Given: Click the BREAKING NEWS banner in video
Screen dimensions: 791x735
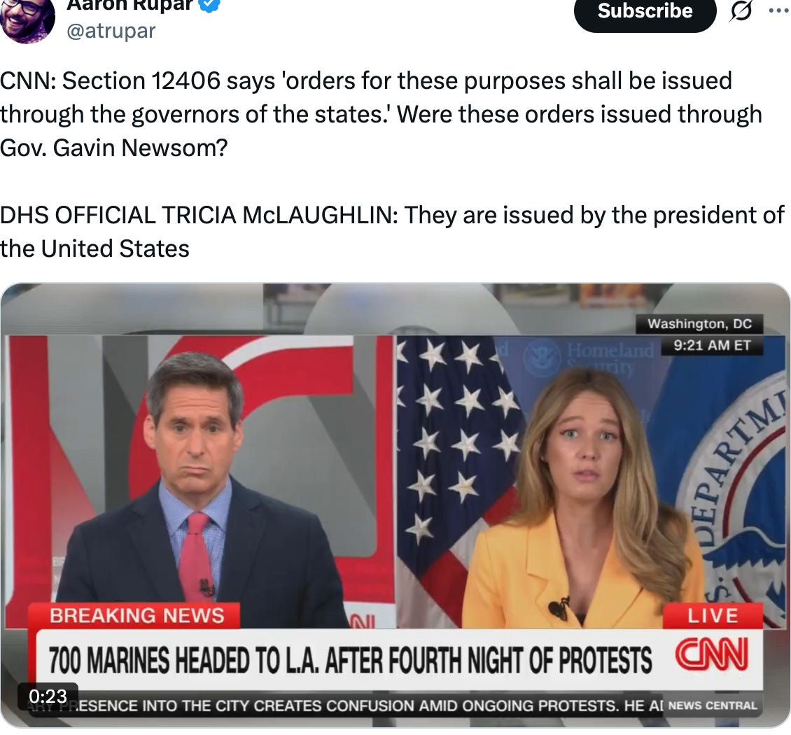Looking at the screenshot, I should coord(136,615).
